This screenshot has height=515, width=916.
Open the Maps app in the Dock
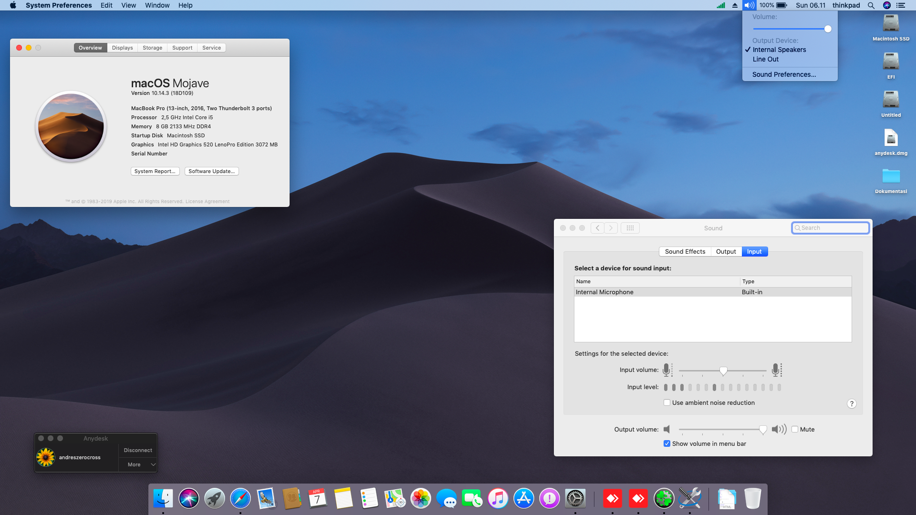click(x=395, y=498)
